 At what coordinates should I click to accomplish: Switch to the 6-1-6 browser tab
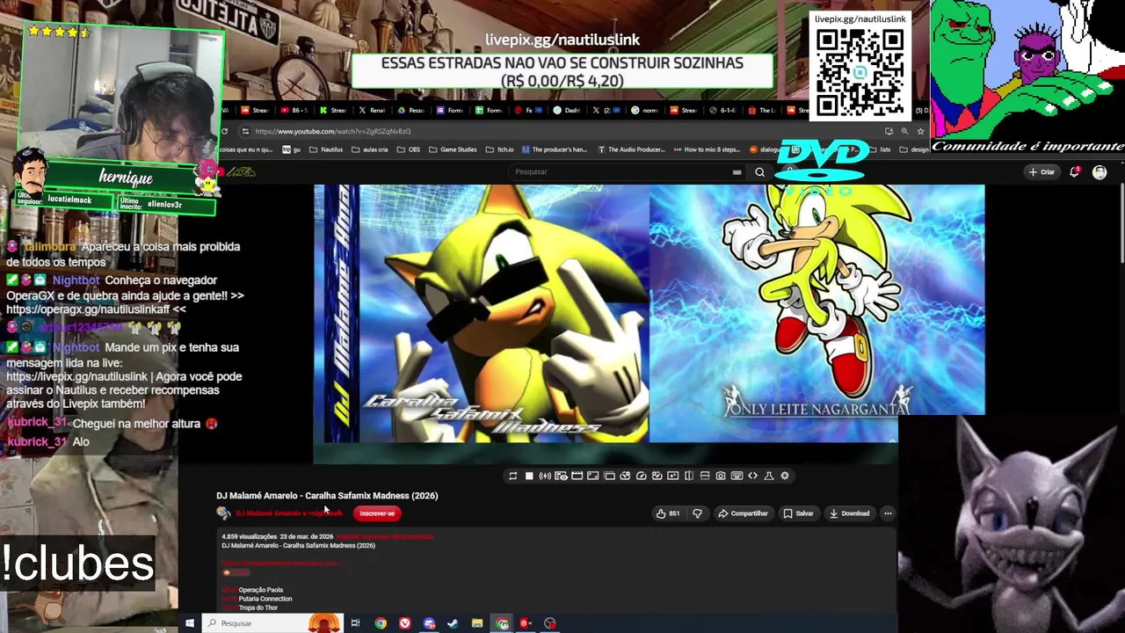point(722,110)
